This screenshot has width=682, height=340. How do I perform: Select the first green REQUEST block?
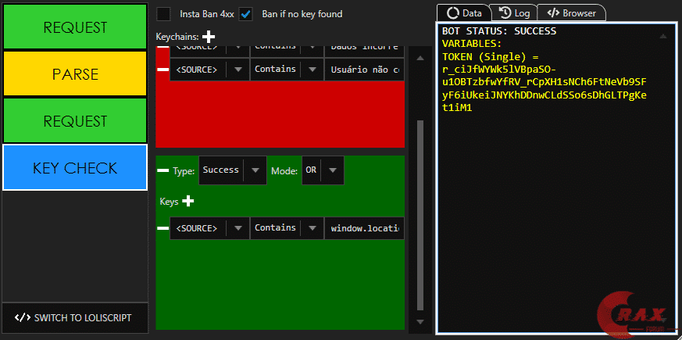click(x=75, y=27)
